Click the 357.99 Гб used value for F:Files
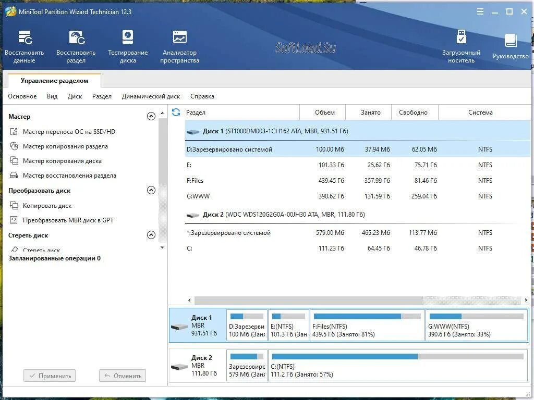534x400 pixels. pyautogui.click(x=377, y=181)
